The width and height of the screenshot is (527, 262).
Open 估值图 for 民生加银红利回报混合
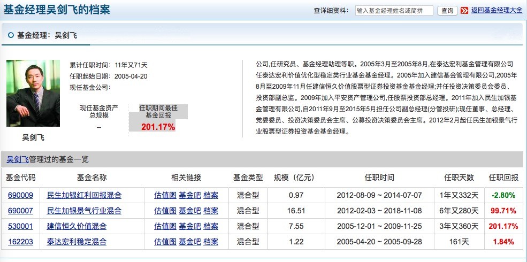165,195
